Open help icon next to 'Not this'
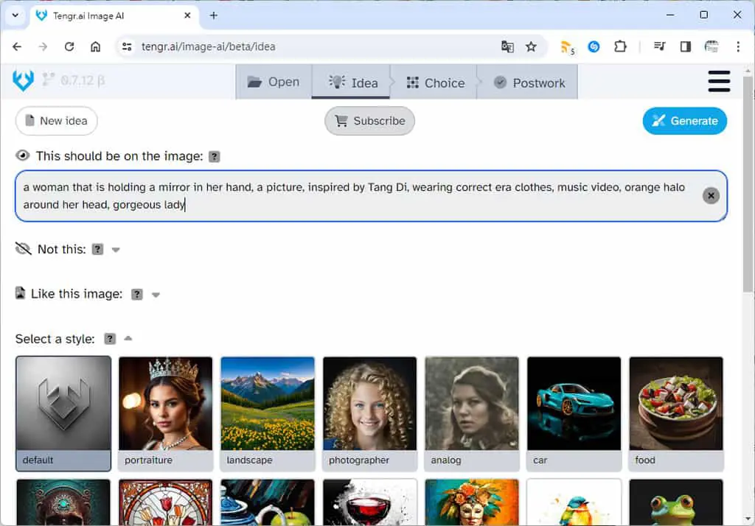The width and height of the screenshot is (755, 526). pyautogui.click(x=98, y=249)
